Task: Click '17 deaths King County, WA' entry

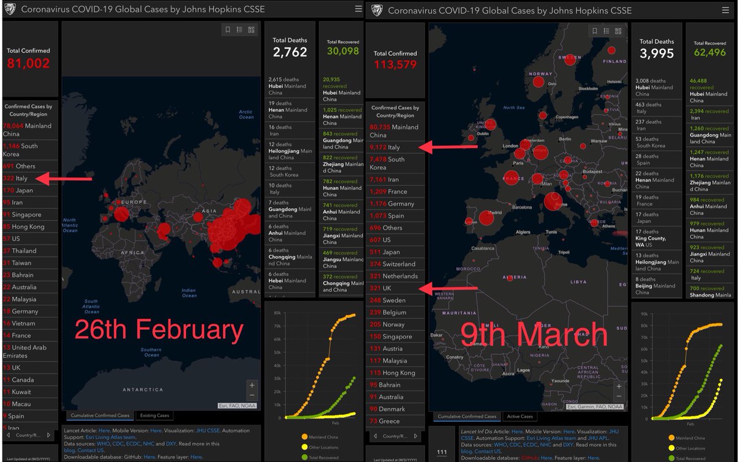Action: 657,238
